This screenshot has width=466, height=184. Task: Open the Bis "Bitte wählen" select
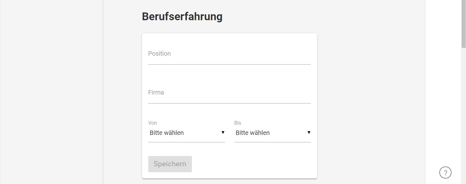(272, 133)
